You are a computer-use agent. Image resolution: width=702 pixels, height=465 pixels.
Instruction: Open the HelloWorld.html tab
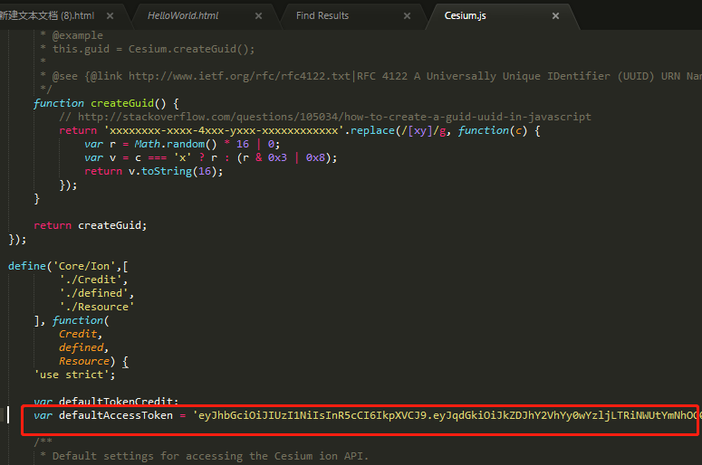pos(183,15)
